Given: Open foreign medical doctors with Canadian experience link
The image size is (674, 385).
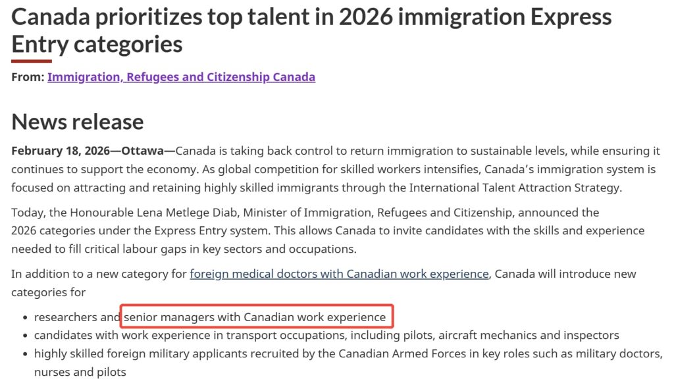Looking at the screenshot, I should [x=339, y=274].
